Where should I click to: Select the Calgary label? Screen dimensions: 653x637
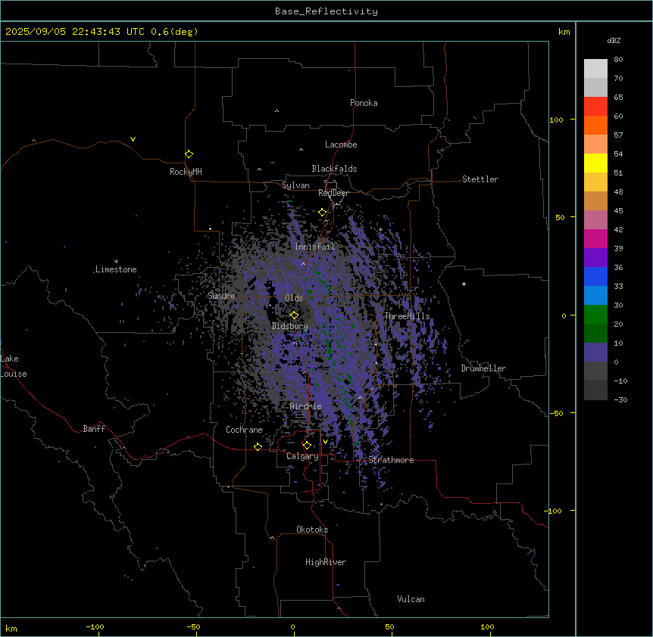click(303, 456)
